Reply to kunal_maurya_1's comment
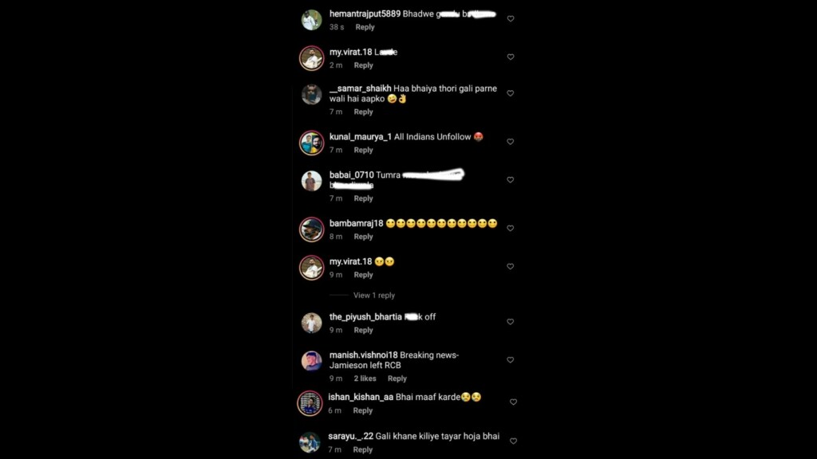 pyautogui.click(x=363, y=150)
